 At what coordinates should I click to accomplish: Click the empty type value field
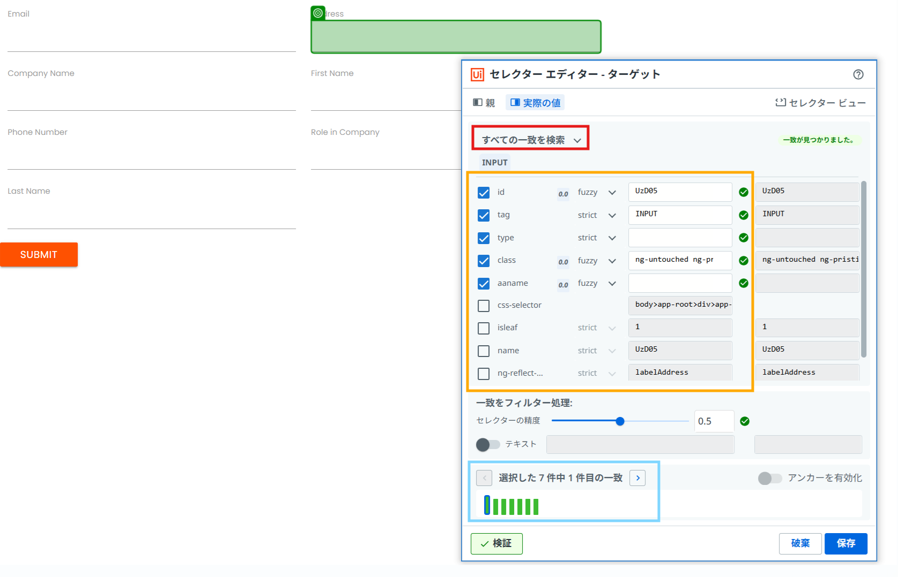coord(680,237)
